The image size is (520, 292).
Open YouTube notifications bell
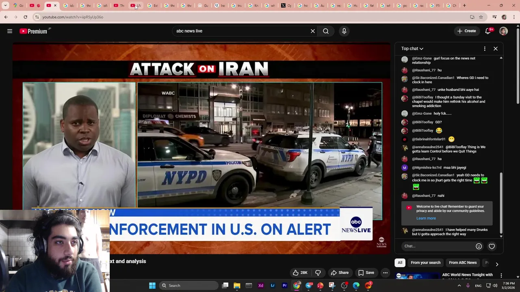coord(488,31)
